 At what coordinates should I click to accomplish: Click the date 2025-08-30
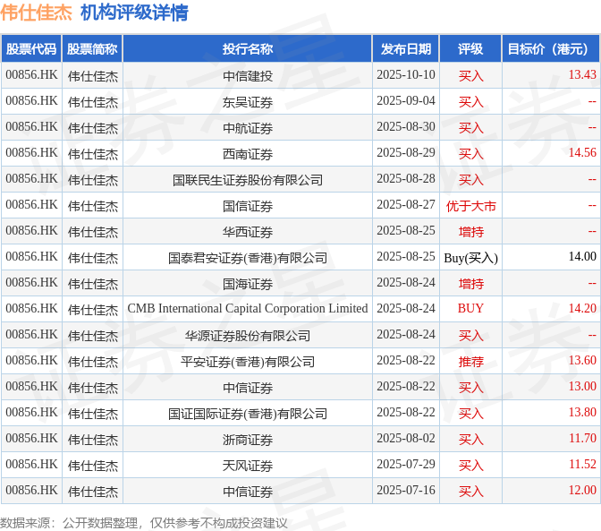406,126
